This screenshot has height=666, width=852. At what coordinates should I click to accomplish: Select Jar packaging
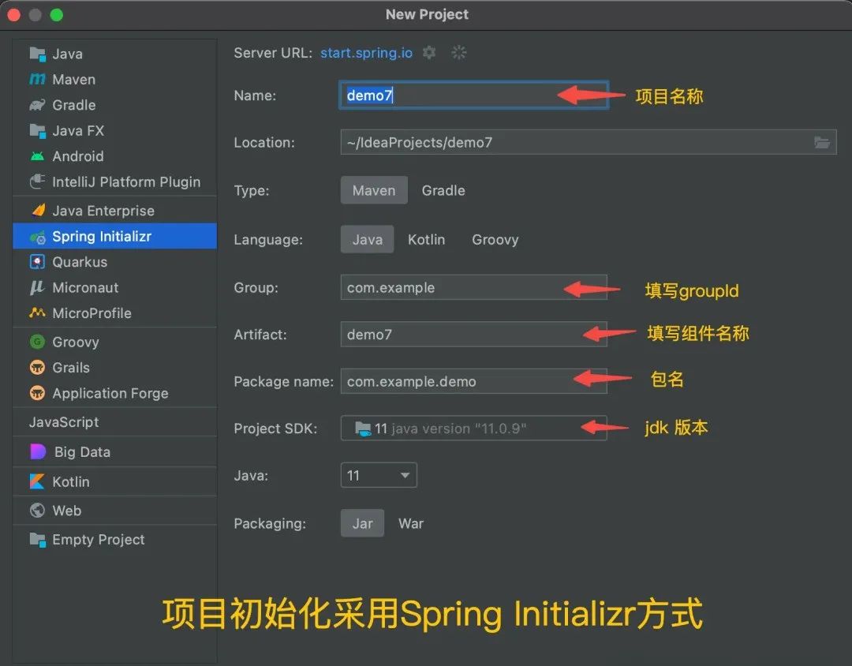tap(362, 523)
